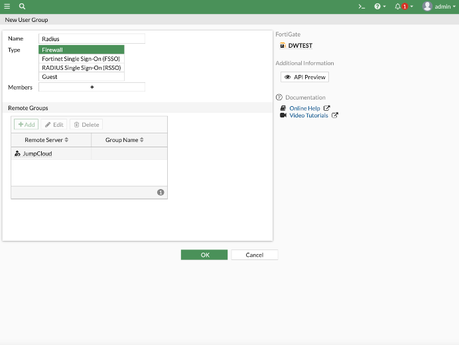The height and width of the screenshot is (345, 459).
Task: Click the search magnifier icon
Action: [22, 6]
